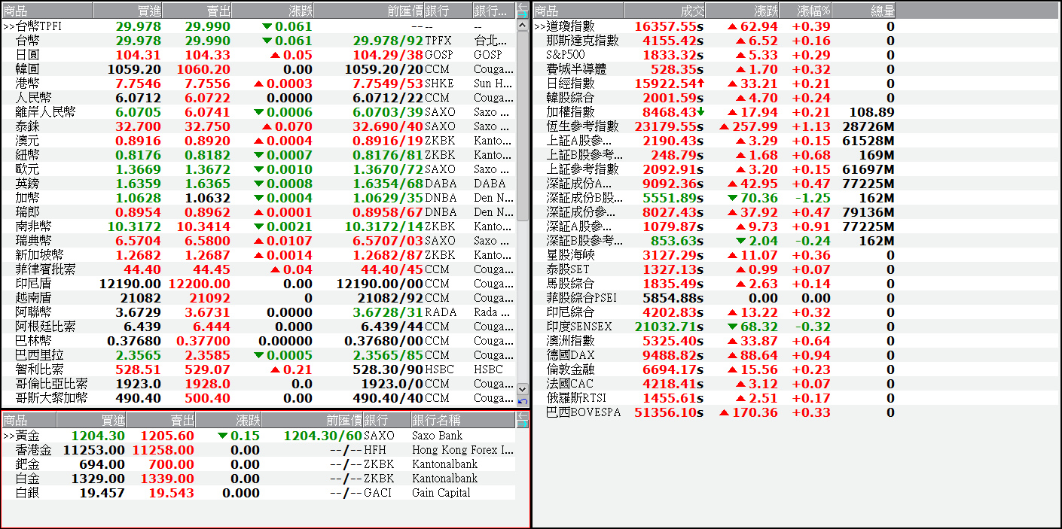1062x529 pixels.
Task: Click the page-back arrow icon above the scrollbar
Action: [x=522, y=5]
